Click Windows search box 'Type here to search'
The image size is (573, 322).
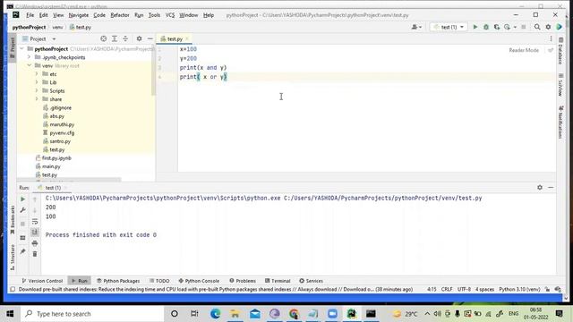(x=92, y=314)
